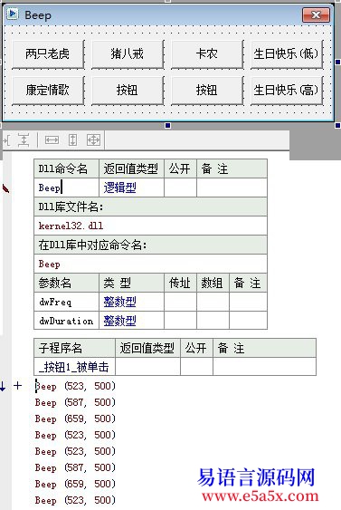341x510 pixels.
Task: Close the Beep form window
Action: point(316,14)
